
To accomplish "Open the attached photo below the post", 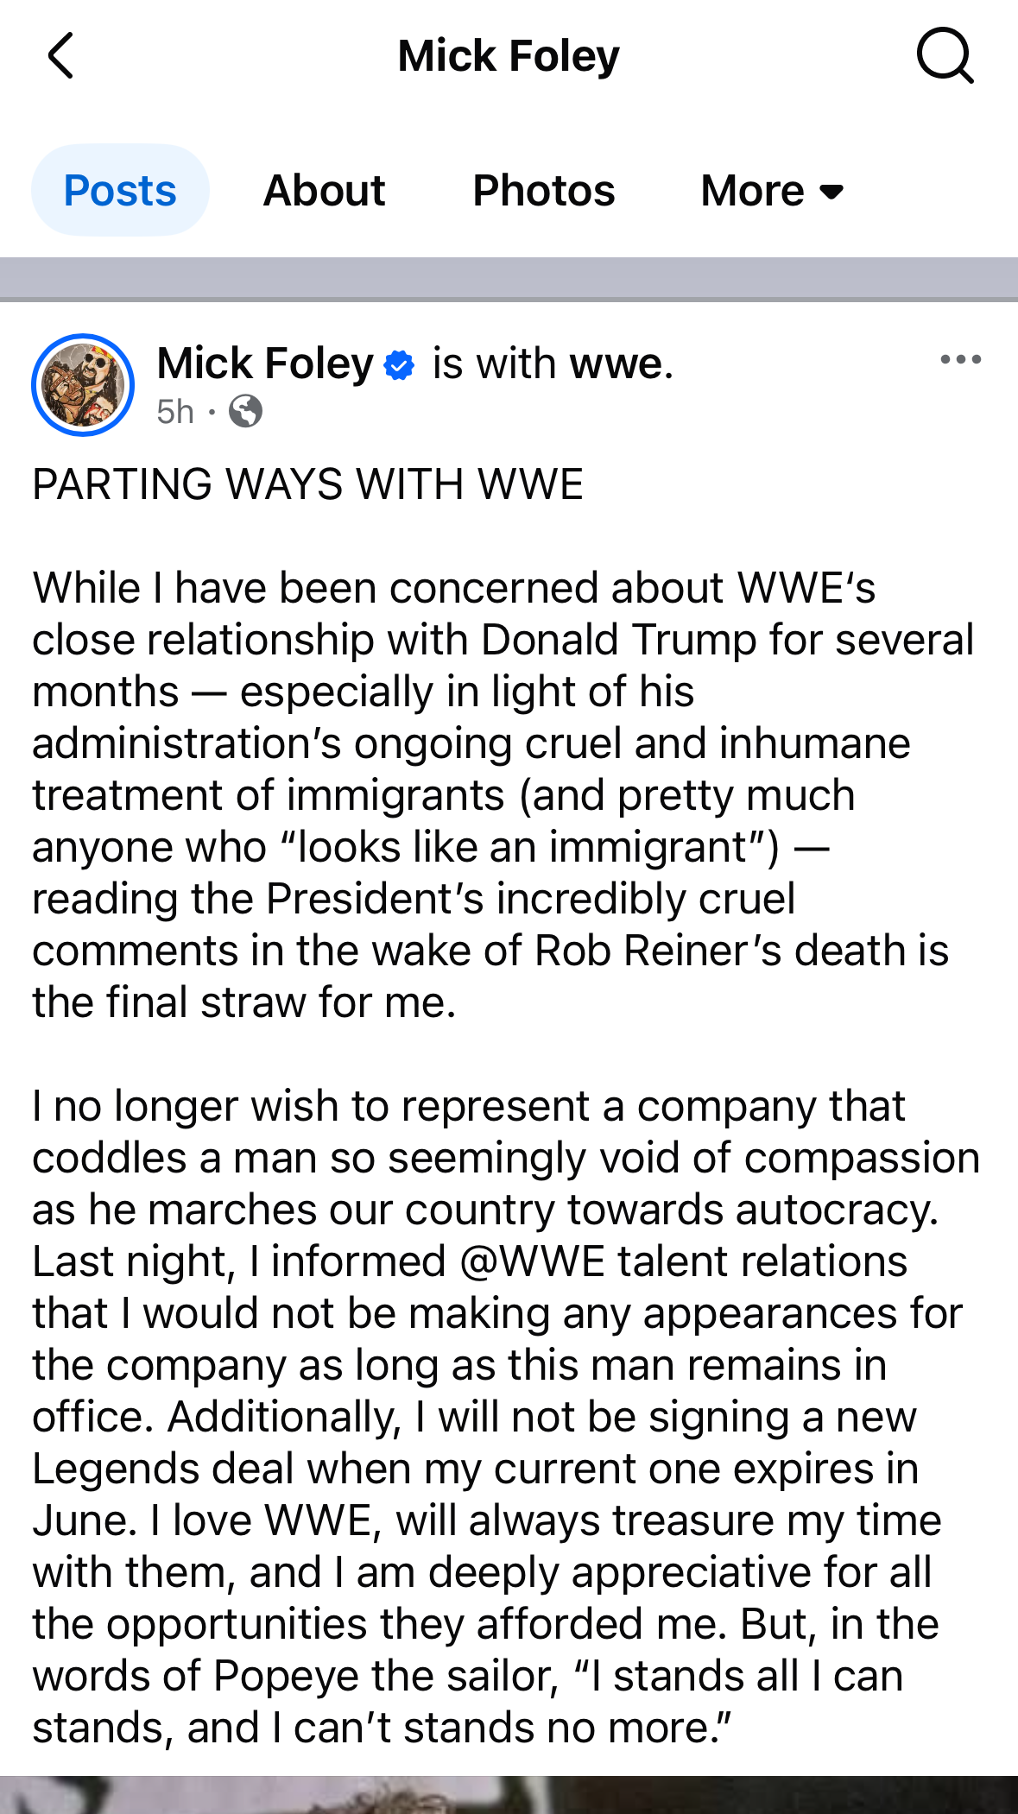I will [x=509, y=1794].
